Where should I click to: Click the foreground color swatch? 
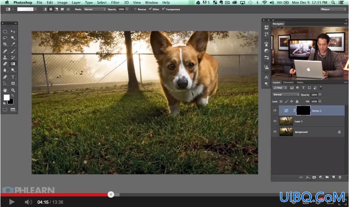pos(7,97)
